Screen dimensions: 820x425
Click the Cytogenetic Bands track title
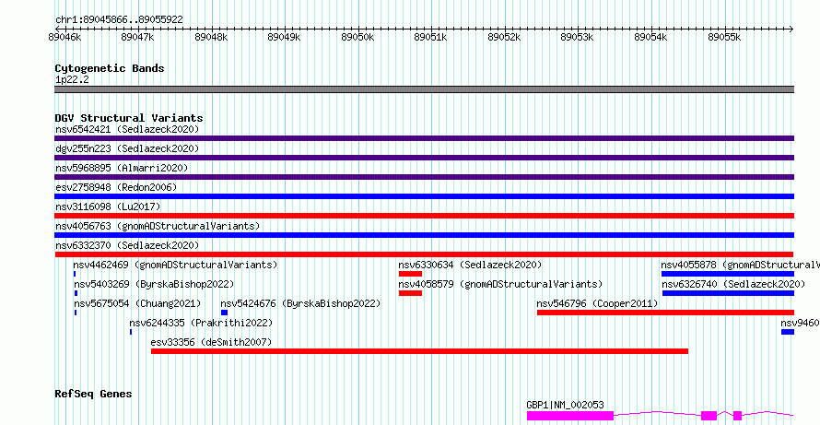pos(110,68)
